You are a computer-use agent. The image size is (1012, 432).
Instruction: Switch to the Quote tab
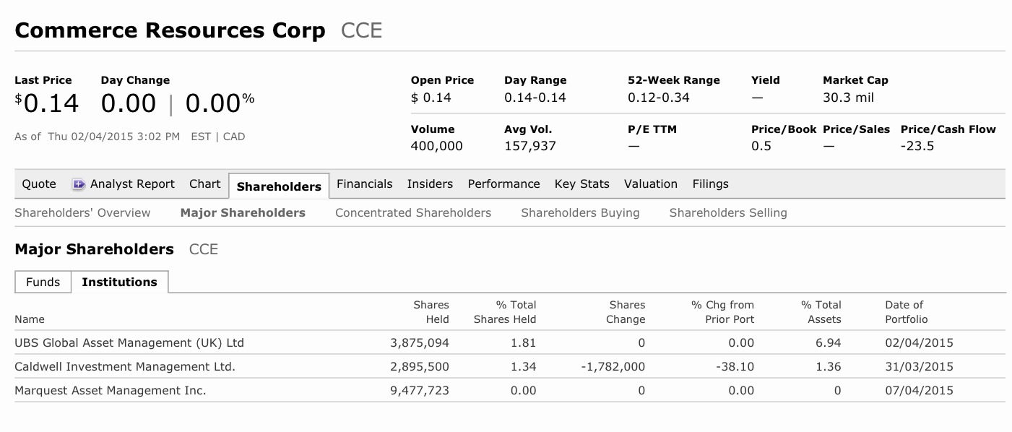pos(38,183)
